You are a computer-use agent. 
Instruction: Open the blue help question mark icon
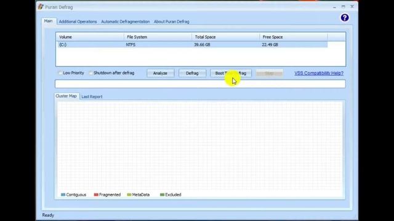[345, 18]
